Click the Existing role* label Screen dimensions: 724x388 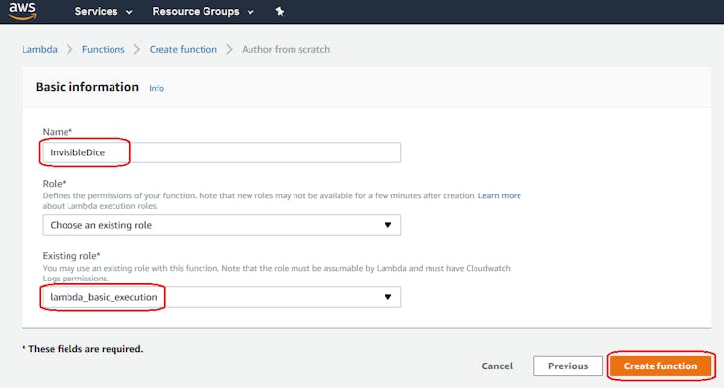tap(71, 256)
